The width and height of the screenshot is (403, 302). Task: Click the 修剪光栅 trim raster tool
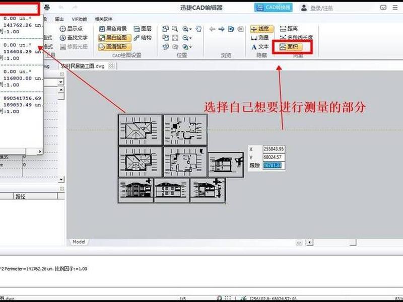point(74,47)
